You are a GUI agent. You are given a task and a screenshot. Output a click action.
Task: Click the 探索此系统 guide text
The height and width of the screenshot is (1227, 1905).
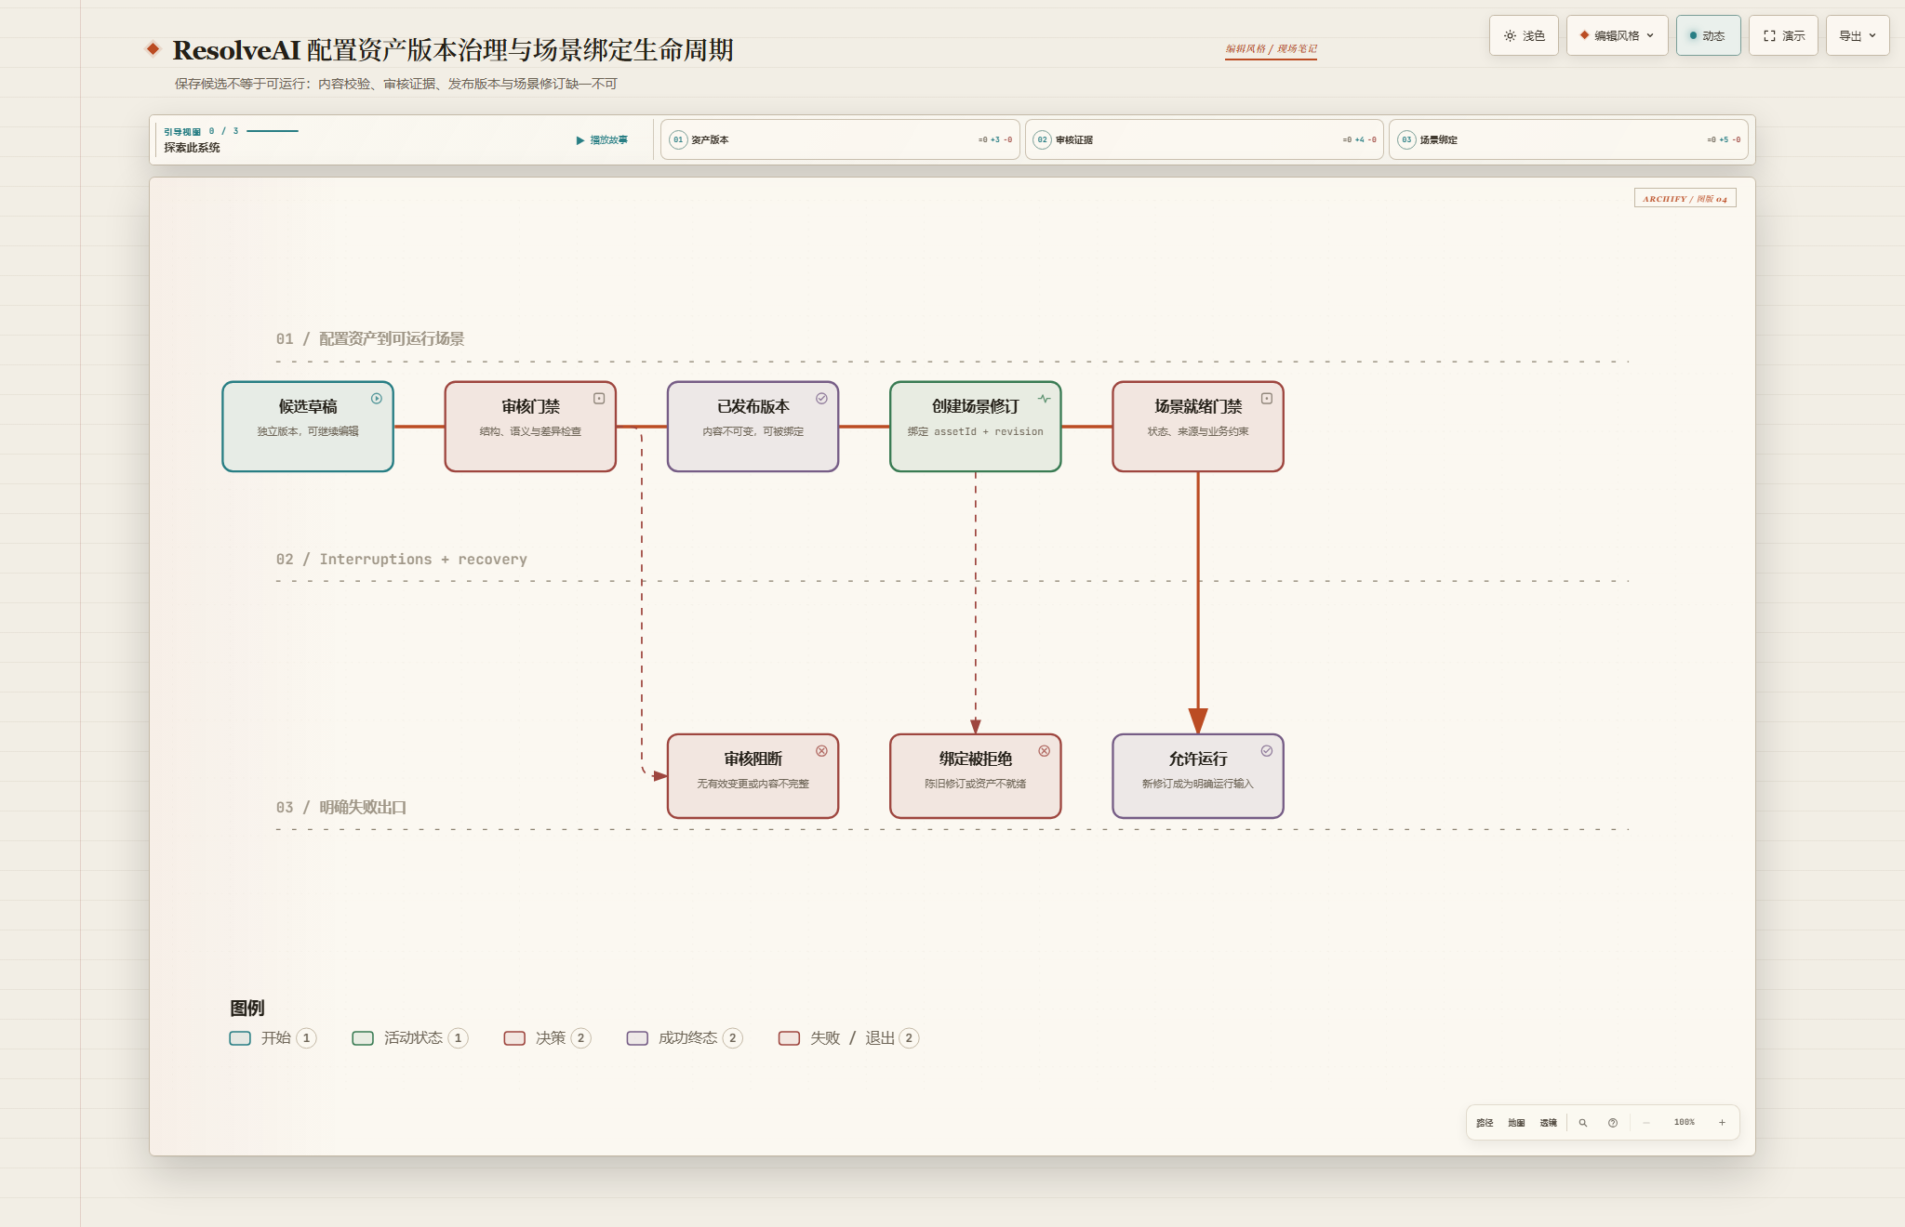[193, 148]
